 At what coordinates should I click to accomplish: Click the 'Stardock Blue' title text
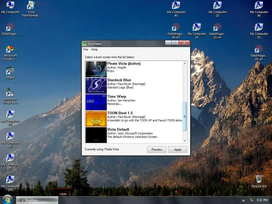[x=119, y=80]
